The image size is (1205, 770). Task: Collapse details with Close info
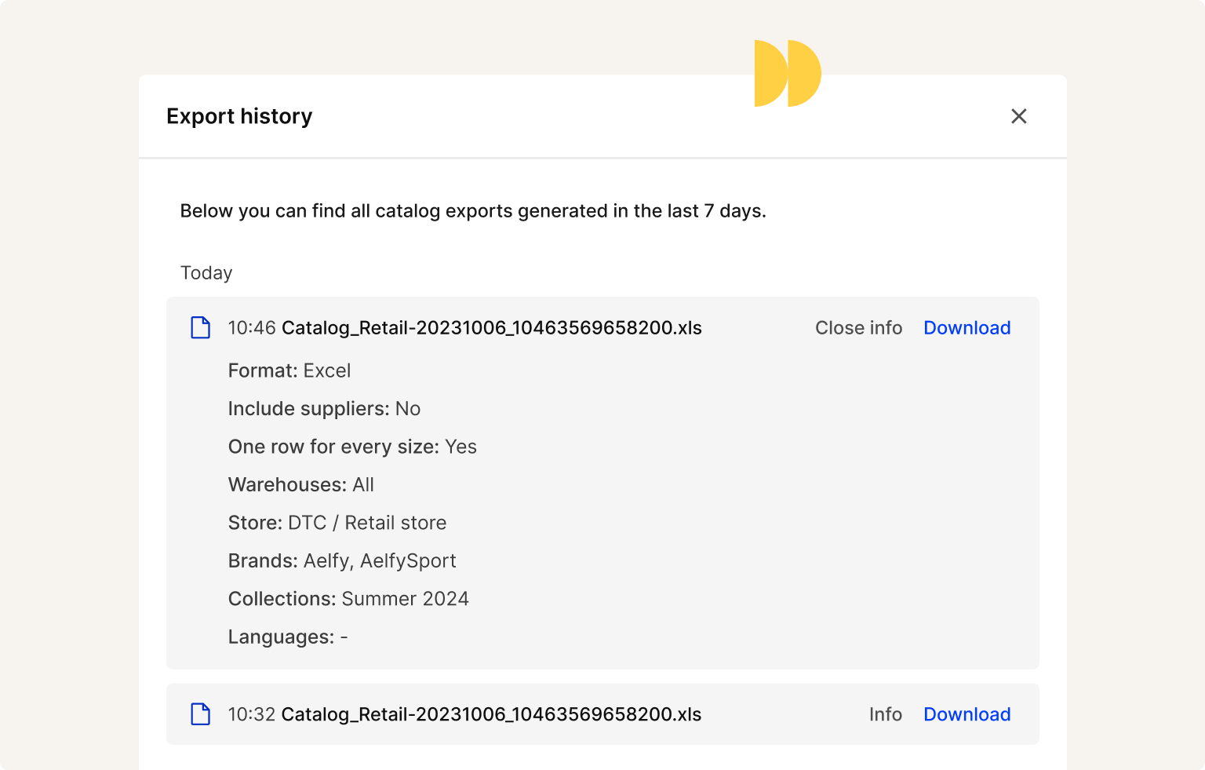point(858,328)
